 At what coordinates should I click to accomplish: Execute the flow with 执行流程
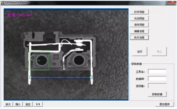pyautogui.click(x=139, y=38)
